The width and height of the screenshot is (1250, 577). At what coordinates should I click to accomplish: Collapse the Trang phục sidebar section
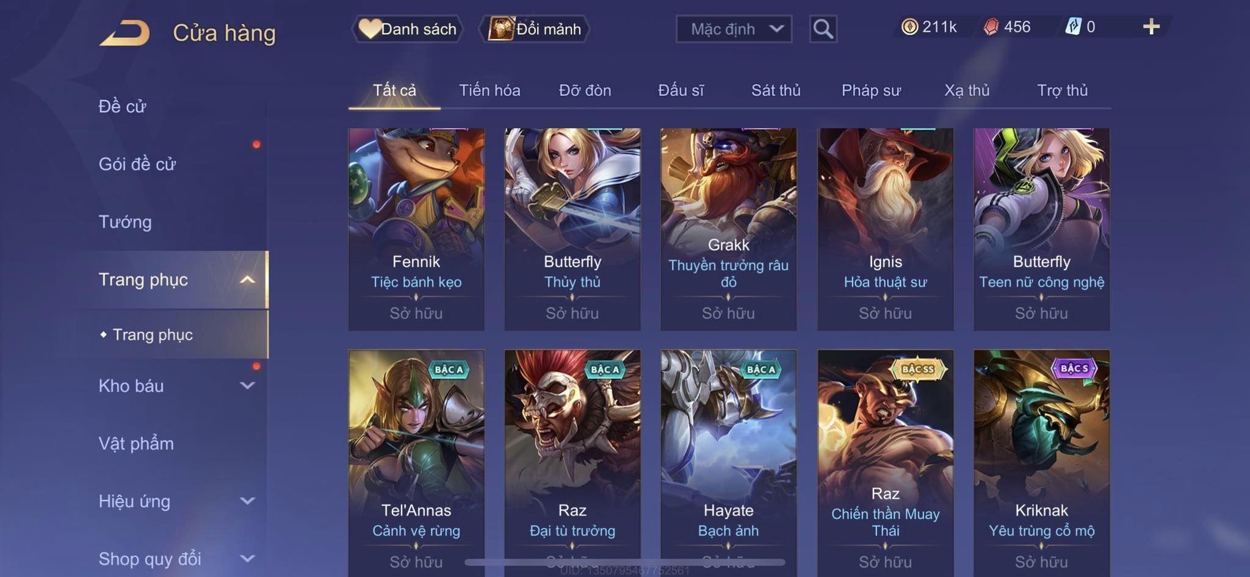coord(247,279)
